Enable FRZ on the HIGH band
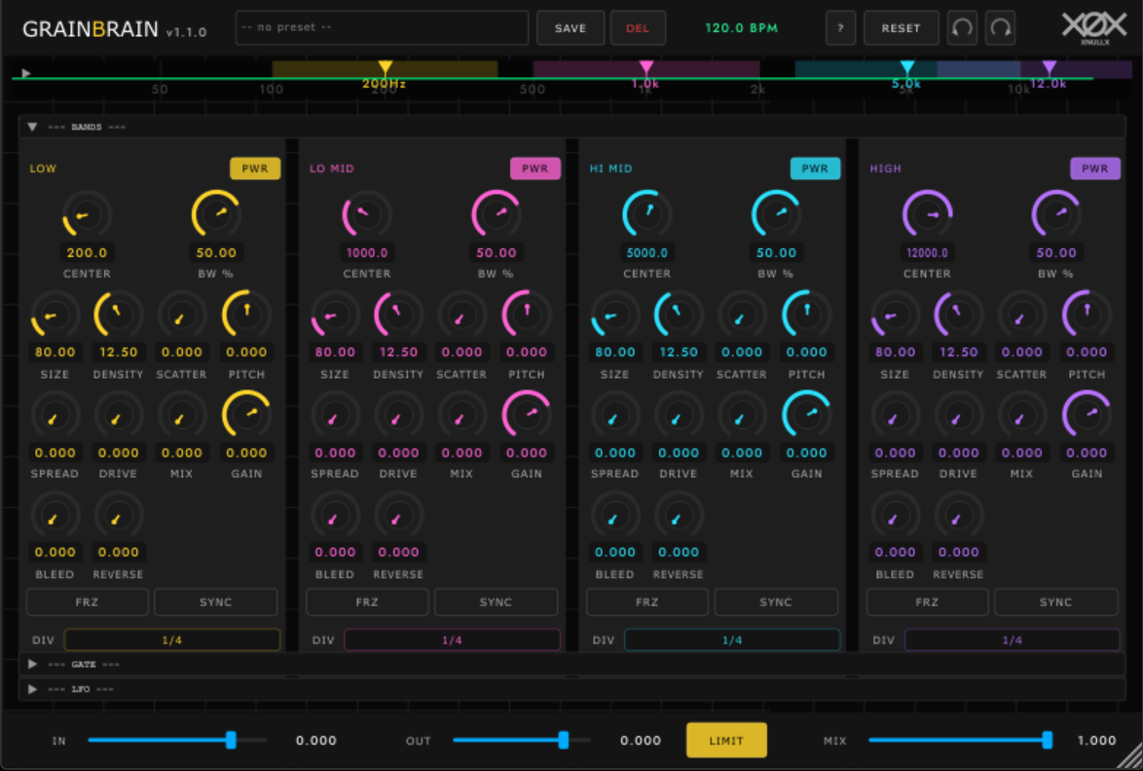This screenshot has height=771, width=1143. pos(927,602)
